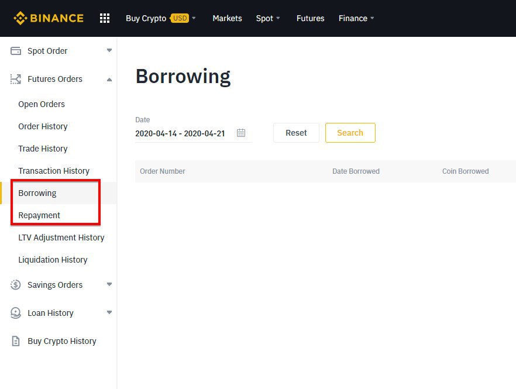Open the Buy Crypto dropdown arrow
This screenshot has height=389, width=516.
pos(194,18)
